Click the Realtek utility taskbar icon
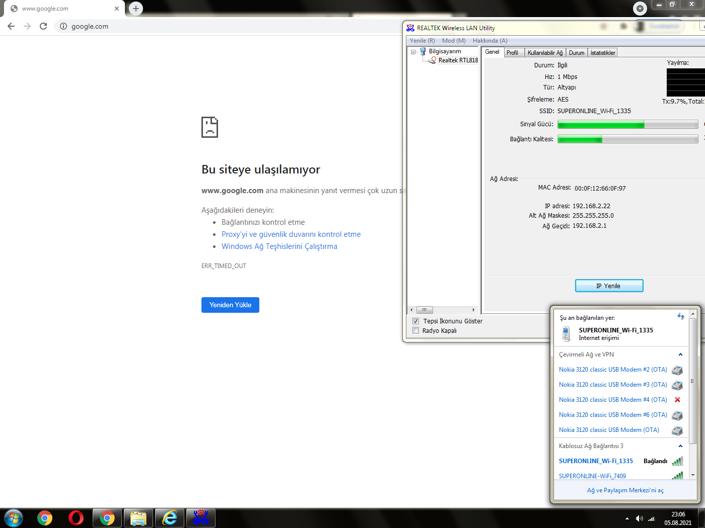 pyautogui.click(x=201, y=518)
